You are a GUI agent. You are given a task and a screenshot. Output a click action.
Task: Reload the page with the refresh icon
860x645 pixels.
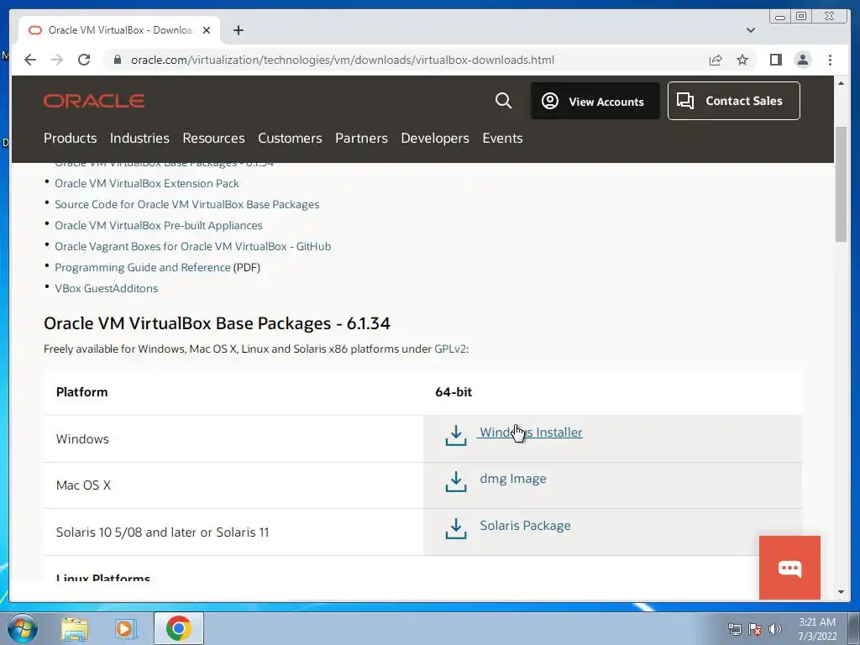[x=84, y=60]
